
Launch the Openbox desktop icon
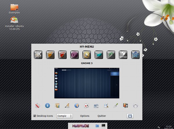123,55
